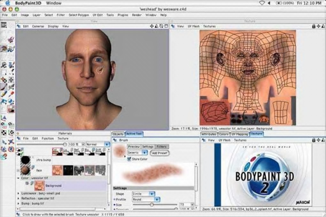Toggle the pencil icon above the Diff channel

[104, 149]
